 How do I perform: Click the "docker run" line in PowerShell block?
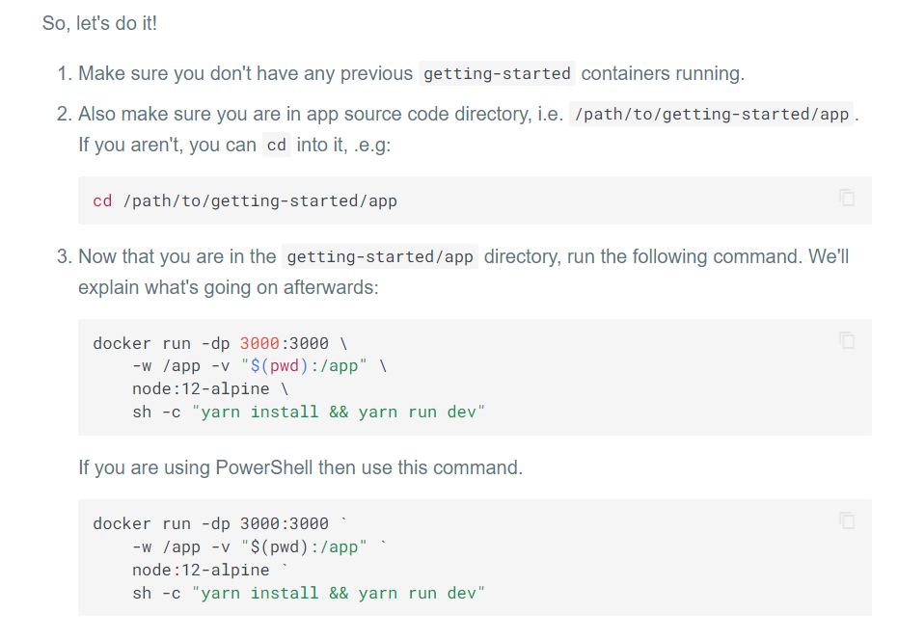pyautogui.click(x=210, y=523)
